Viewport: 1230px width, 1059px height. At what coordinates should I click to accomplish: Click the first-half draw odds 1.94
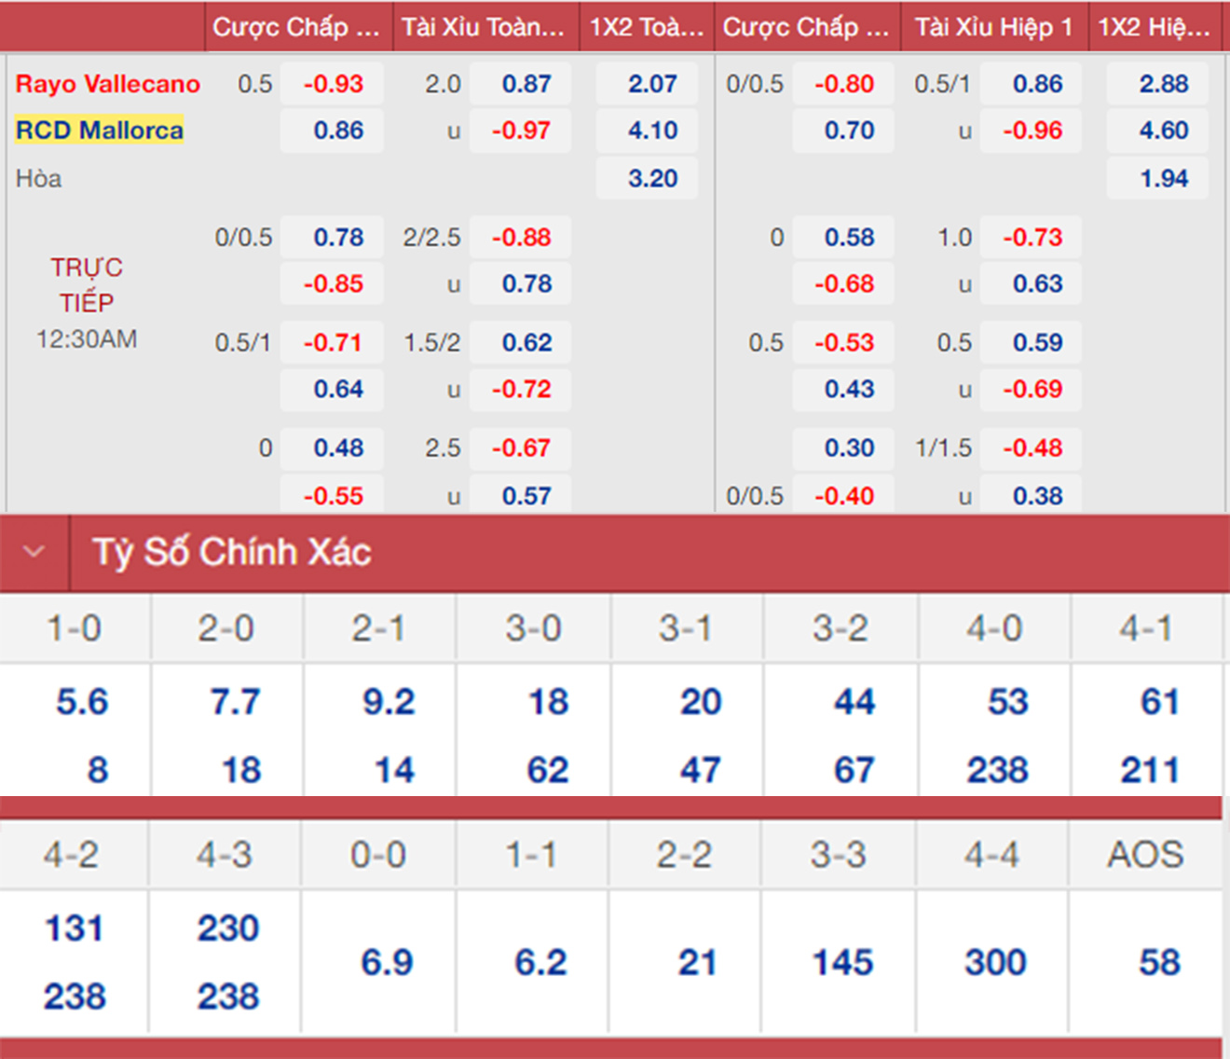1162,178
